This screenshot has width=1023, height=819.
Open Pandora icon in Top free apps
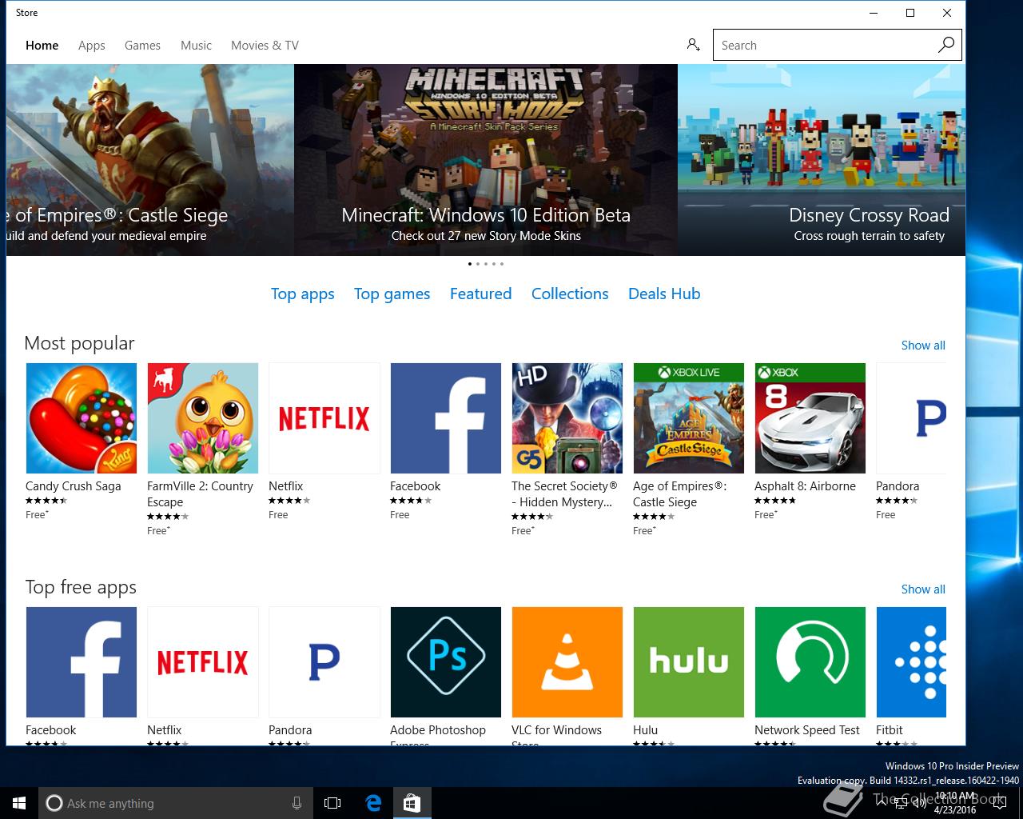tap(324, 662)
